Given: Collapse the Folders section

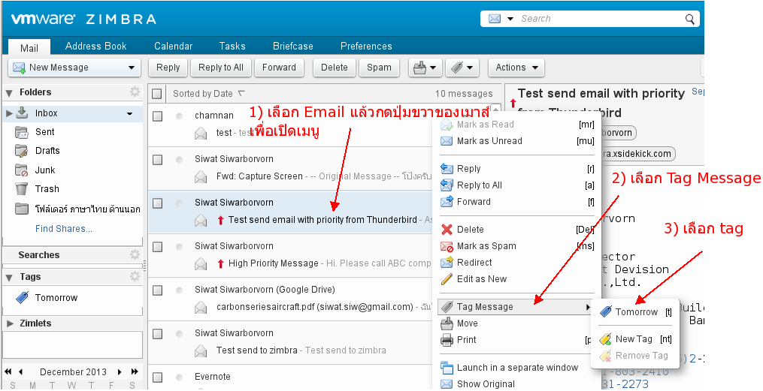Looking at the screenshot, I should point(9,92).
